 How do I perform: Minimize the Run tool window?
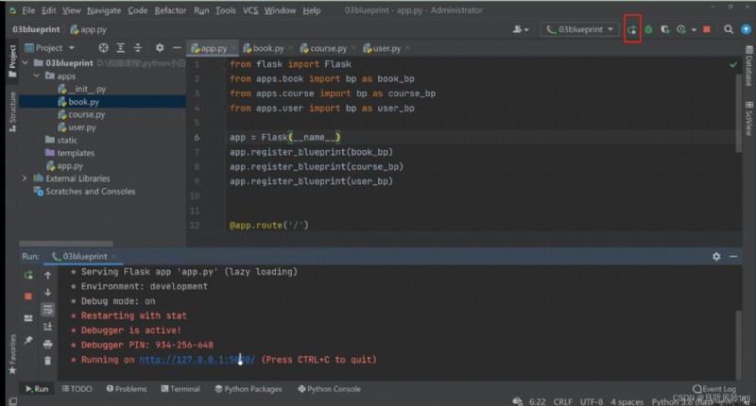click(x=733, y=257)
